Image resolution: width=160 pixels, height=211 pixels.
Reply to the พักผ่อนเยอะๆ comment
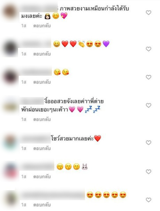pos(42,119)
